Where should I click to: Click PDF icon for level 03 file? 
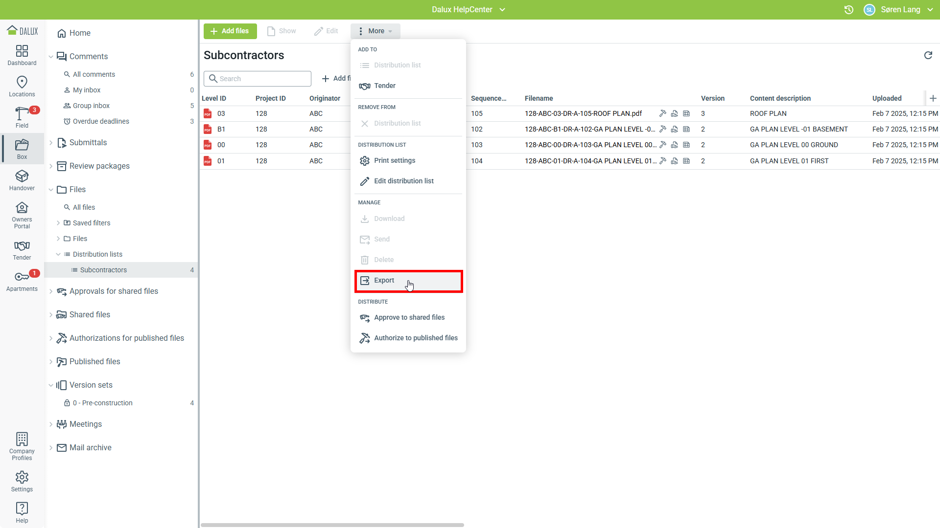(208, 113)
